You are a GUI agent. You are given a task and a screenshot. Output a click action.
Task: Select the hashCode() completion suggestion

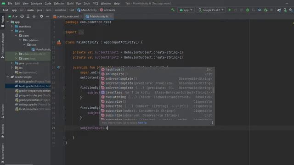click(157, 69)
